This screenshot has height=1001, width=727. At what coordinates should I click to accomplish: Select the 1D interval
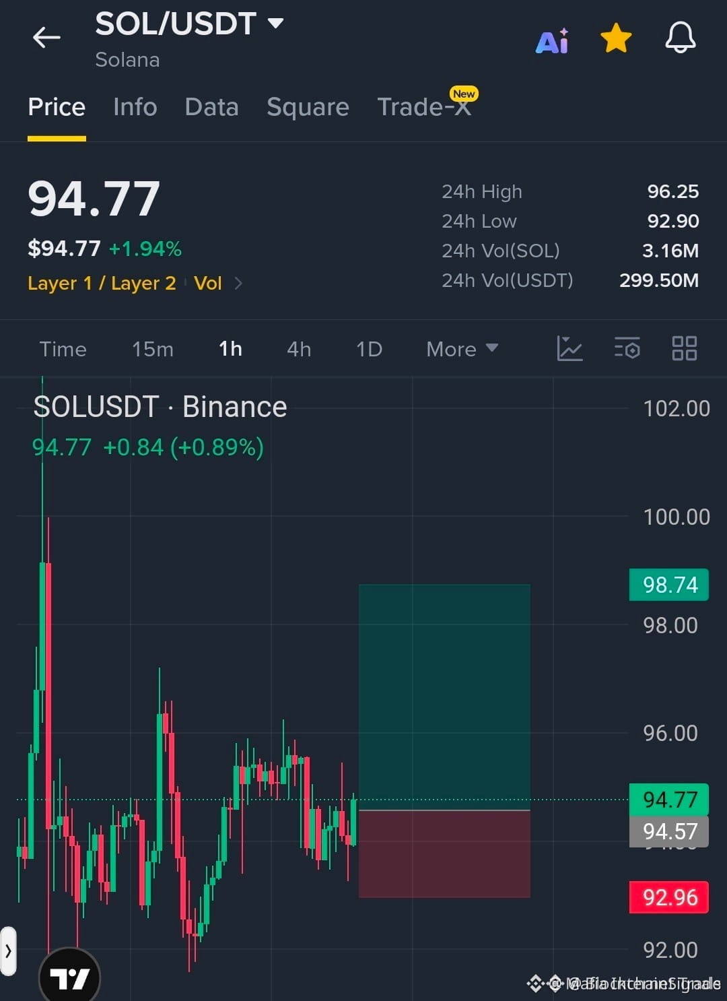tap(369, 349)
